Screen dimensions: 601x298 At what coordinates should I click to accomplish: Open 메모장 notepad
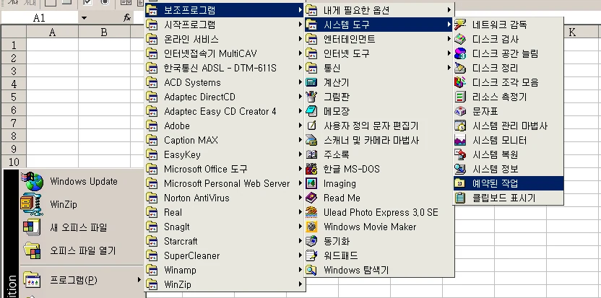click(379, 111)
